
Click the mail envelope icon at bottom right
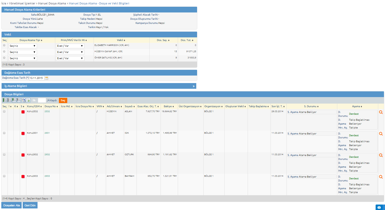(379, 207)
